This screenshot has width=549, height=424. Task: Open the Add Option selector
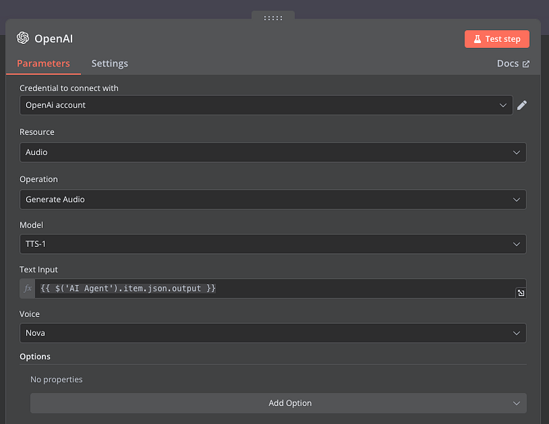(x=278, y=403)
